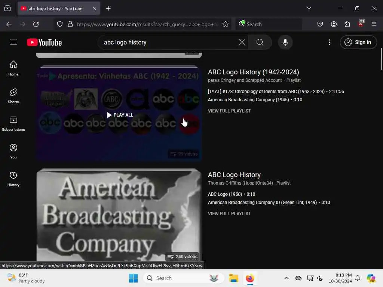Click the browser Search box
Viewport: 383px width, 287px height.
(269, 24)
